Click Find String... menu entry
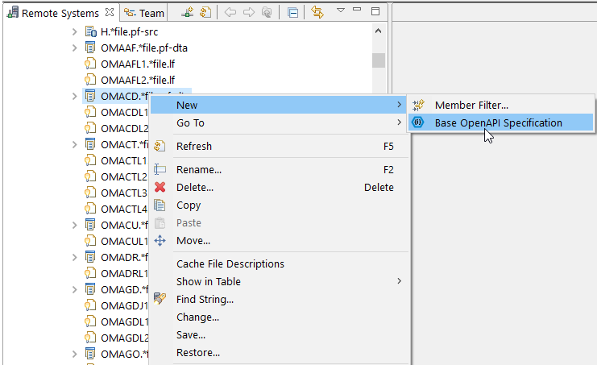This screenshot has height=365, width=597. click(x=205, y=299)
